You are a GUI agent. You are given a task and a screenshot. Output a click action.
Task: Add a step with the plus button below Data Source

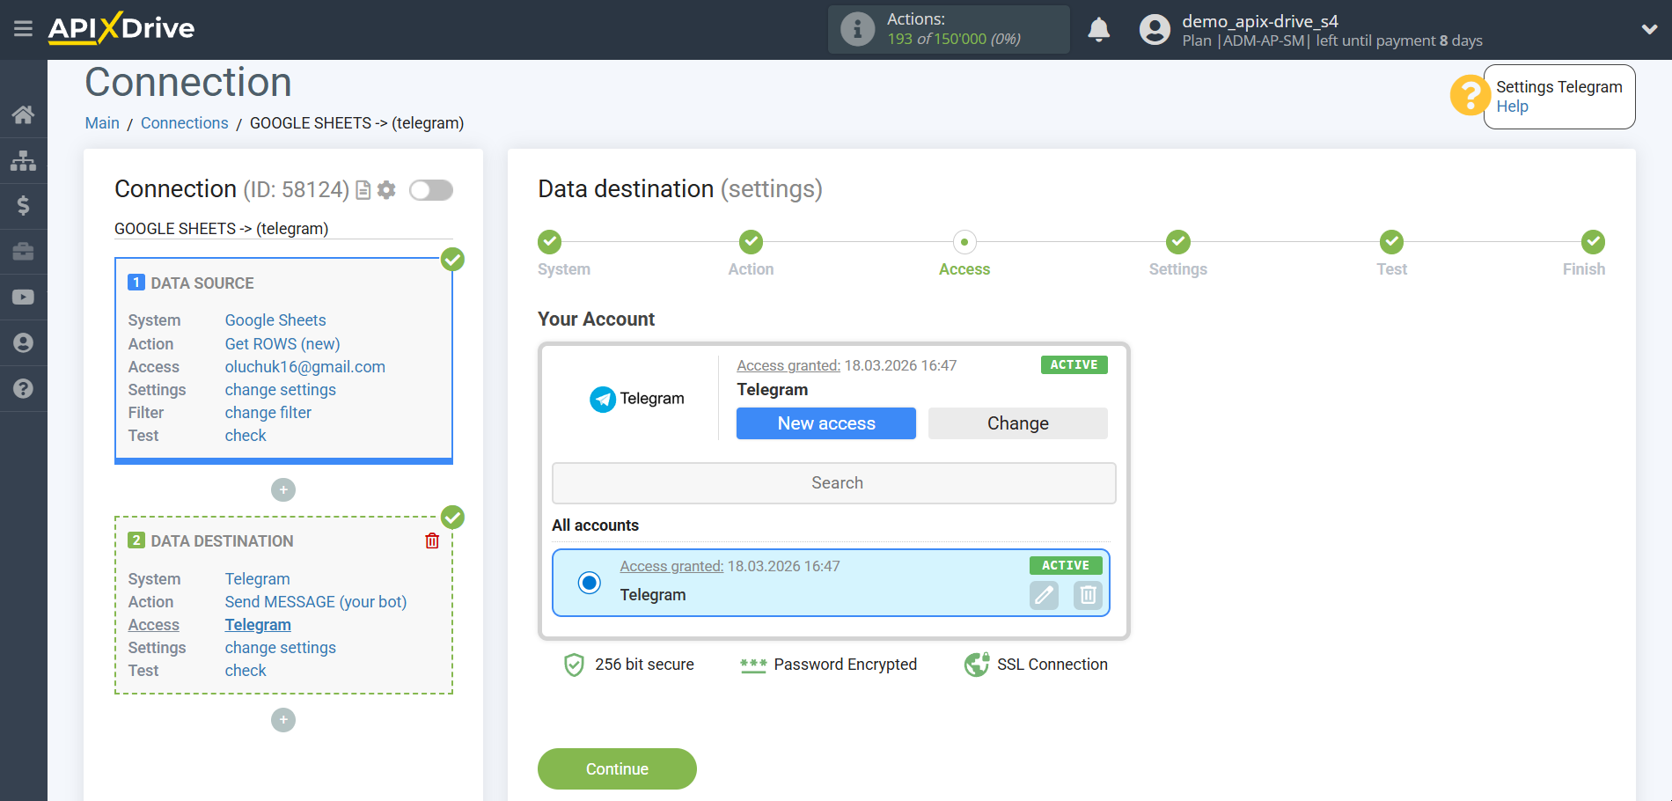pyautogui.click(x=282, y=489)
